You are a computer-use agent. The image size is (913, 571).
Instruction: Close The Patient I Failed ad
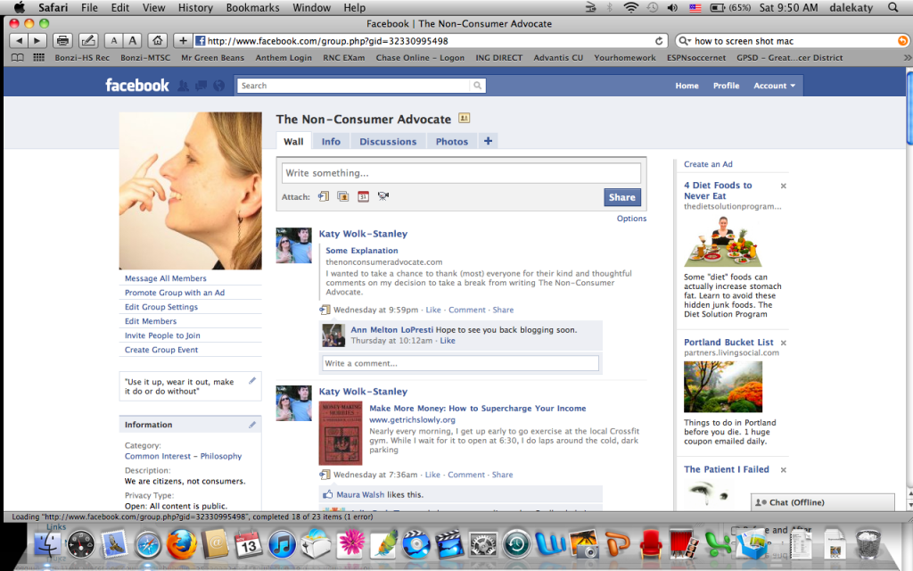click(783, 469)
